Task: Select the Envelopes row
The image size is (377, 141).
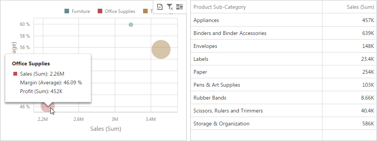Action: coord(284,46)
